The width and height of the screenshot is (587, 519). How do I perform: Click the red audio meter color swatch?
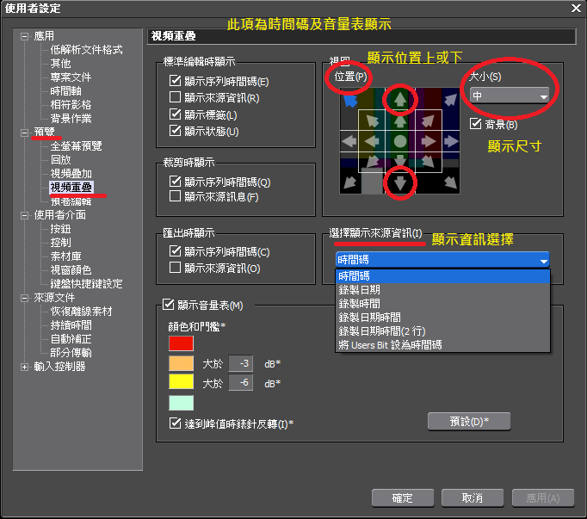point(181,343)
